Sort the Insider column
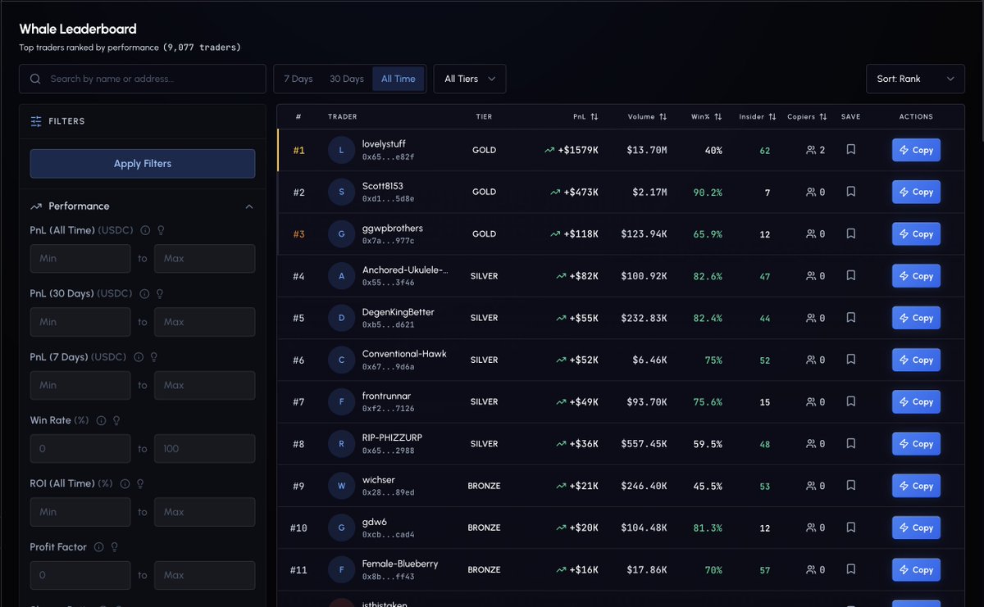The width and height of the screenshot is (984, 607). (772, 117)
